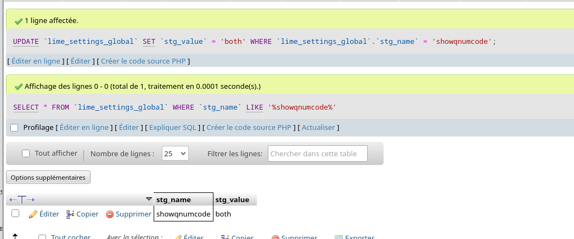
Task: Click the pencil Éditer icon in the showqnumcode row
Action: coord(33,214)
